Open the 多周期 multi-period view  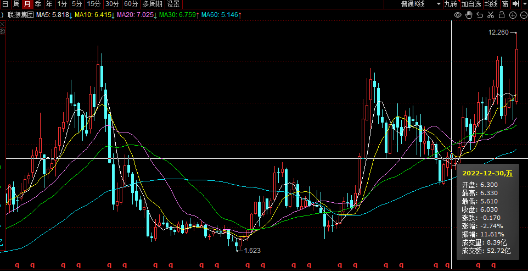pos(152,4)
